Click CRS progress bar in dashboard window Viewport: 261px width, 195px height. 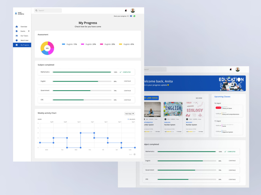pos(187,179)
